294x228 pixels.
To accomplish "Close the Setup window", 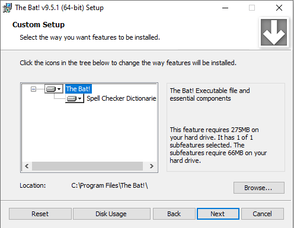I will point(279,8).
